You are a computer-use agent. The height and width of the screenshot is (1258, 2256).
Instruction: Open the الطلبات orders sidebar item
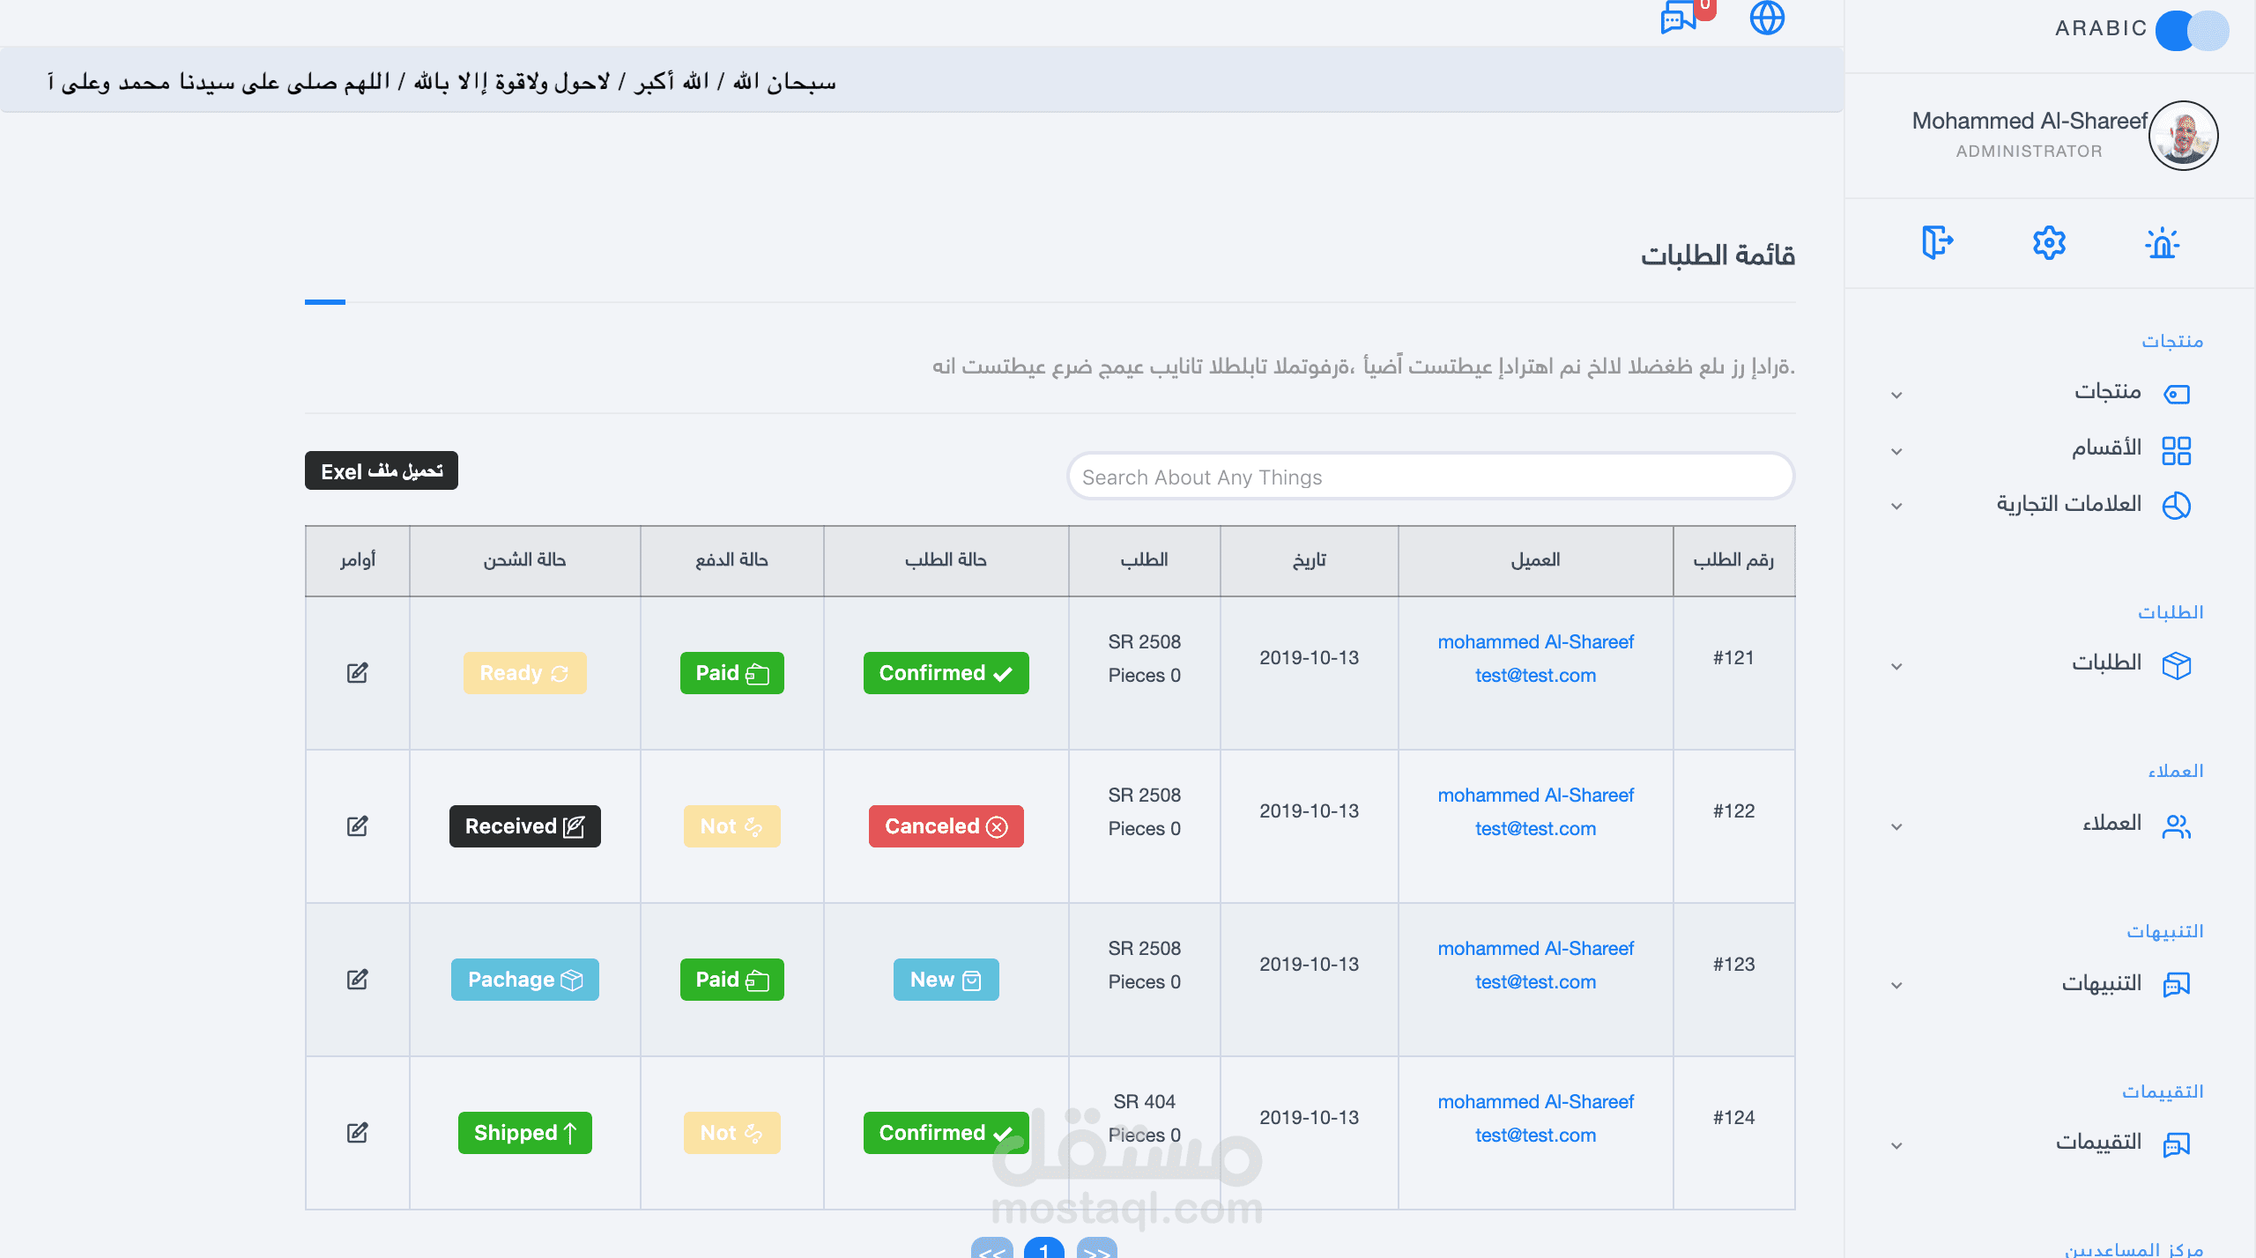[2106, 663]
